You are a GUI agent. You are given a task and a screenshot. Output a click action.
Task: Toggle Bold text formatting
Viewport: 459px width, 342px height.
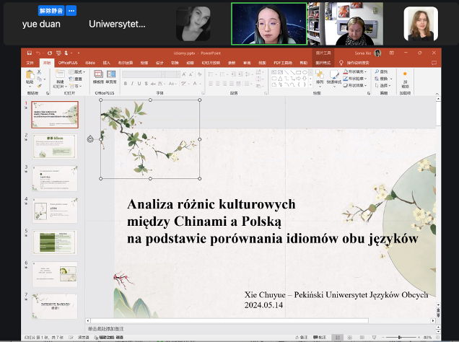coord(125,83)
